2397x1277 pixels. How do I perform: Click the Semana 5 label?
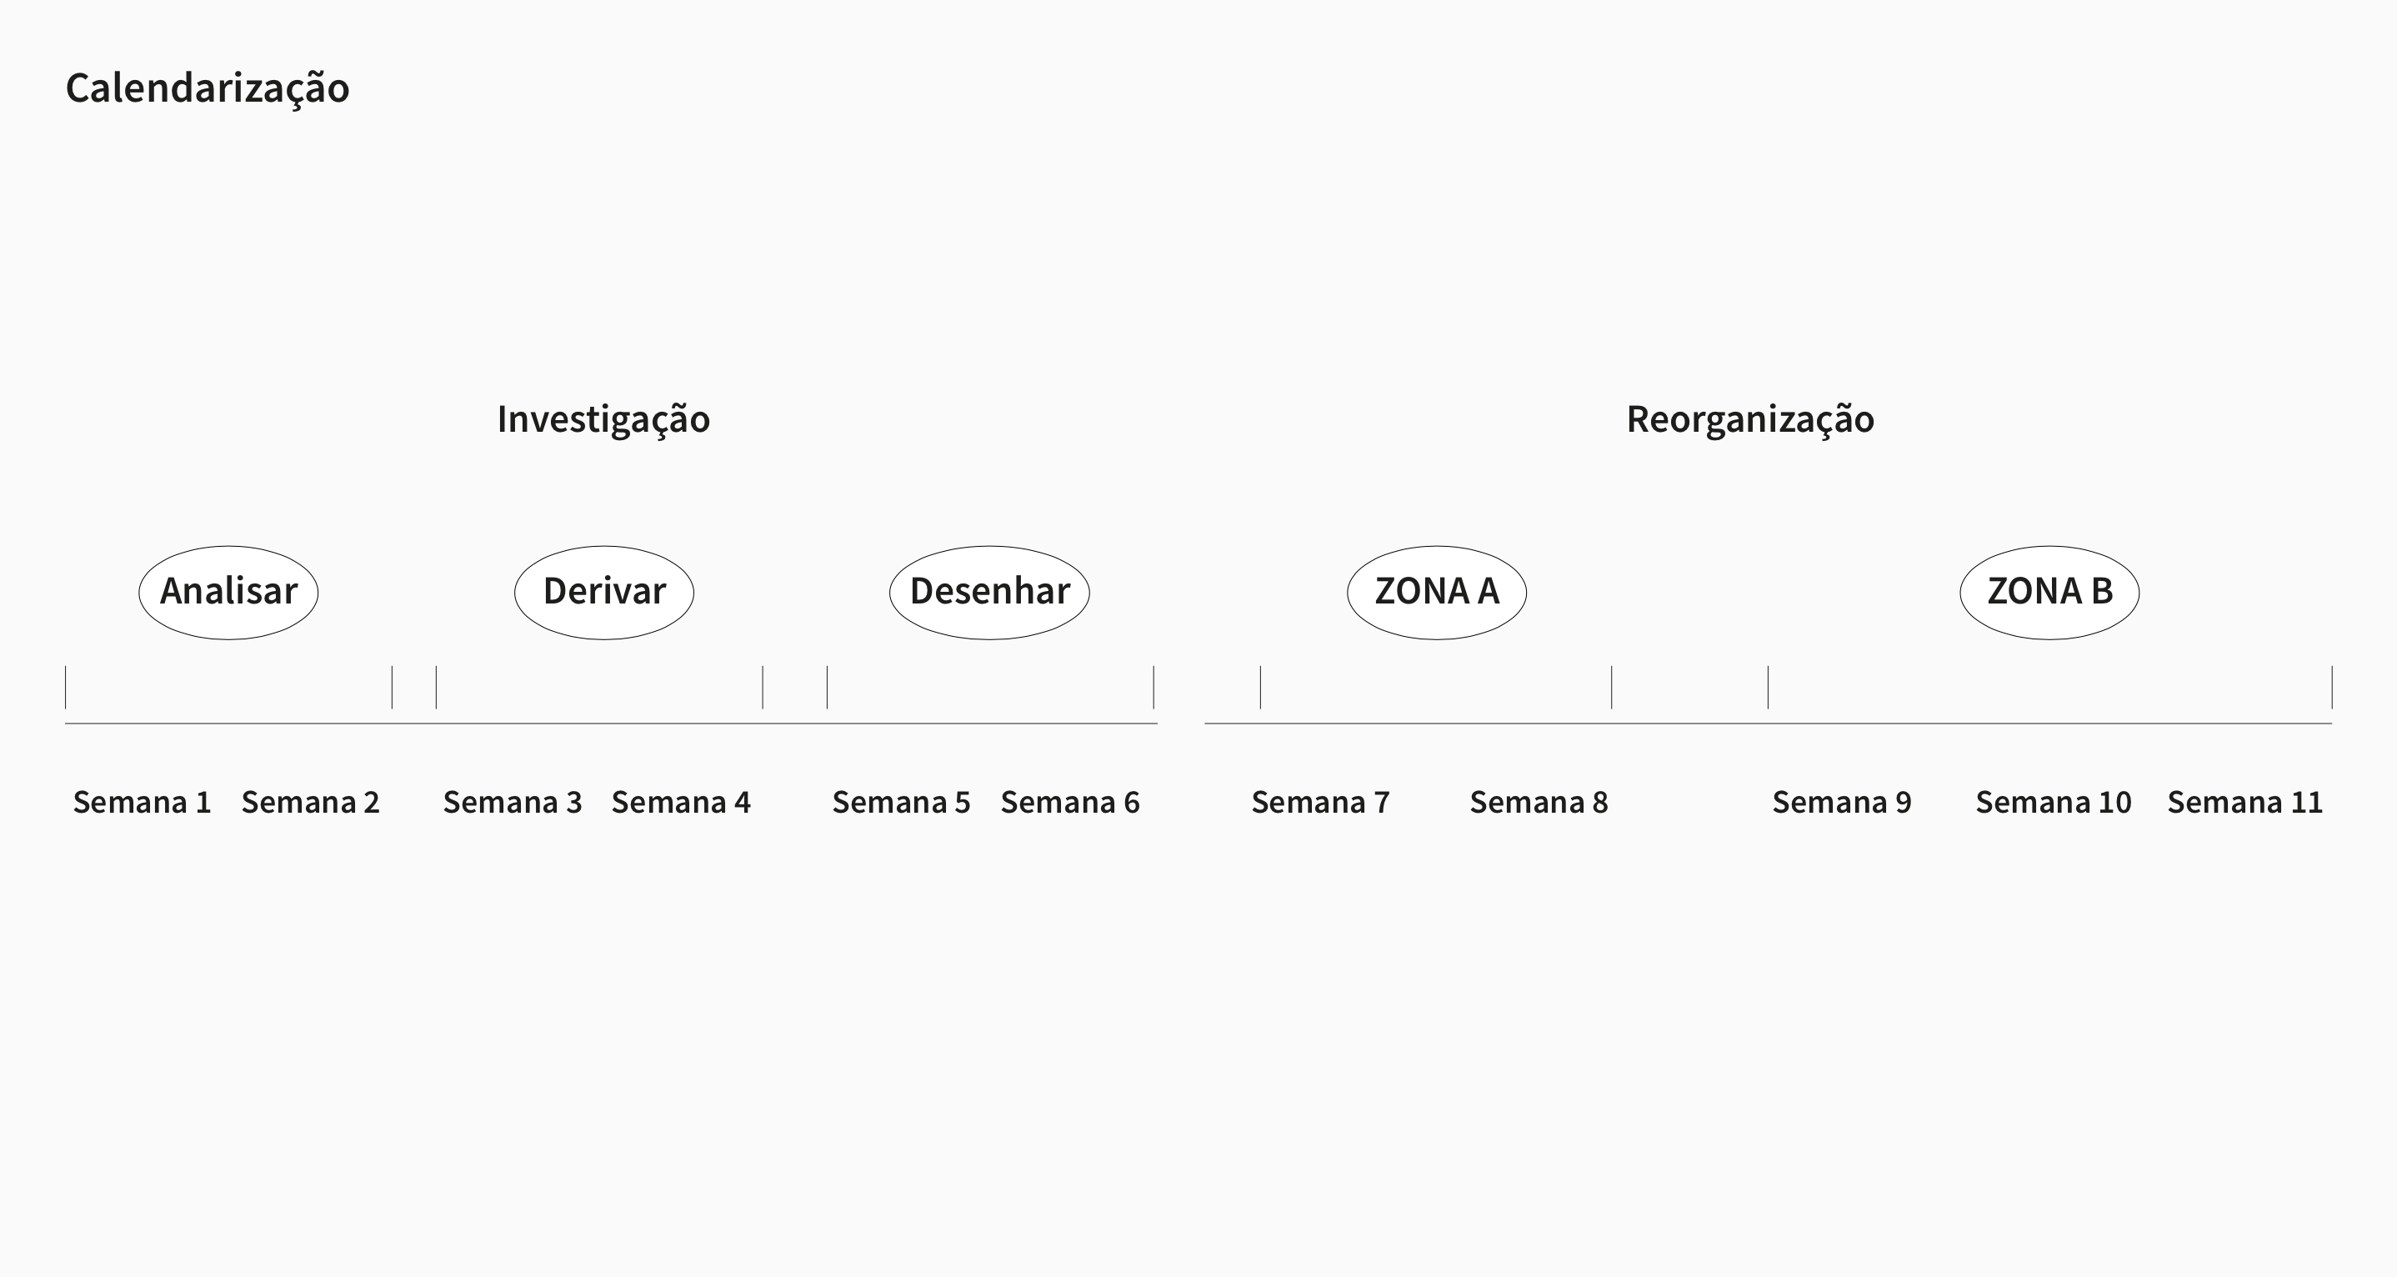click(902, 803)
